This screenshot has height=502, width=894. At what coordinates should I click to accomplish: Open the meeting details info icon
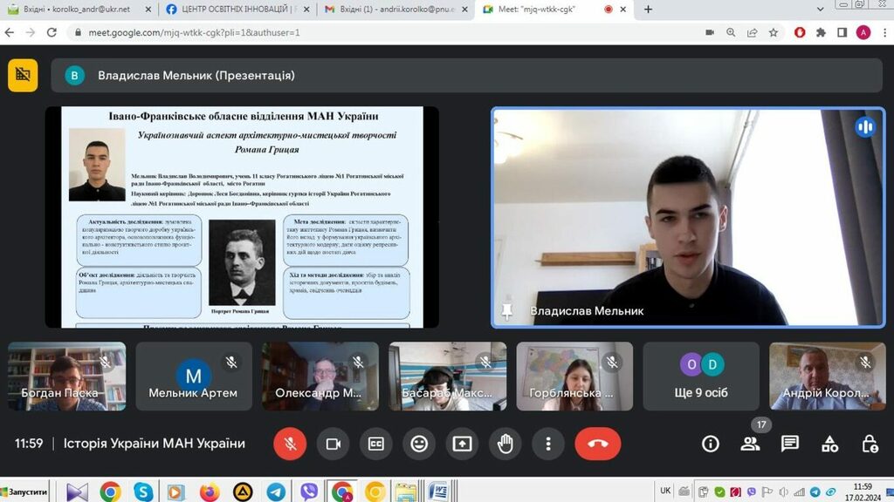pos(711,444)
